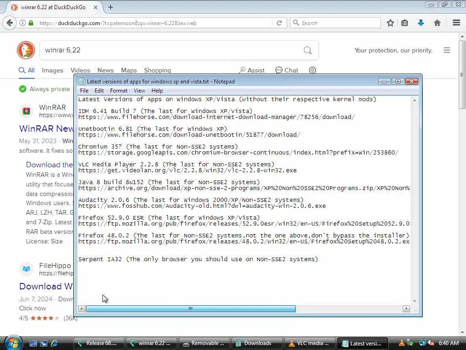Open DuckDuckGo side menu icon
Screen dimensions: 466x350
coord(447,50)
